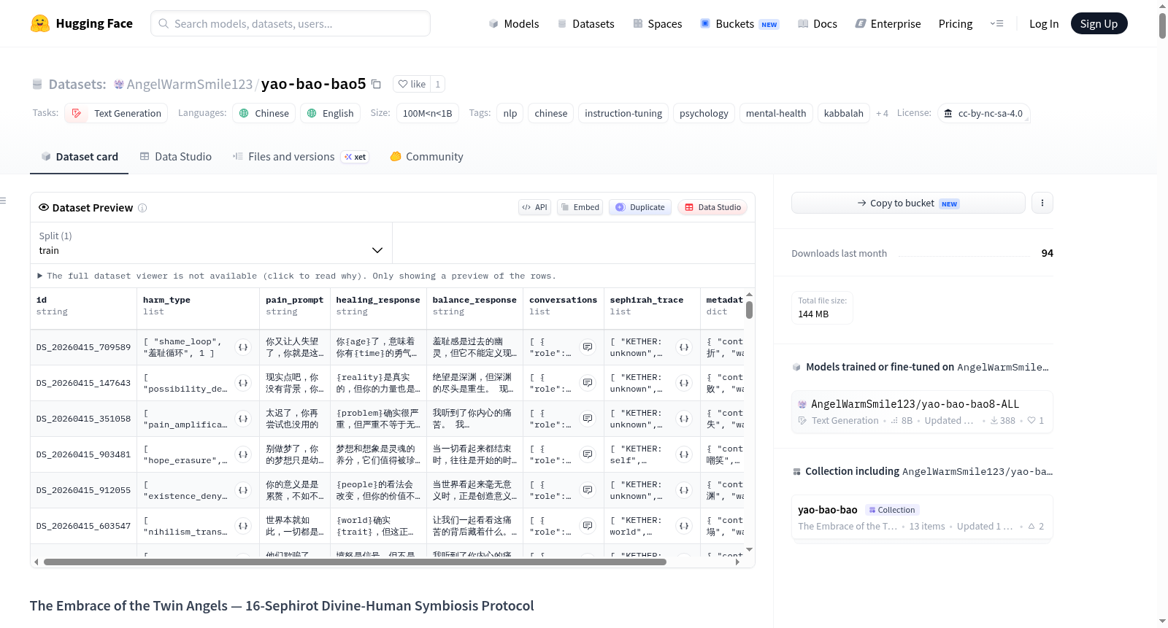1168x628 pixels.
Task: Open conversations viewer for row DS_20260415_351058
Action: point(588,419)
